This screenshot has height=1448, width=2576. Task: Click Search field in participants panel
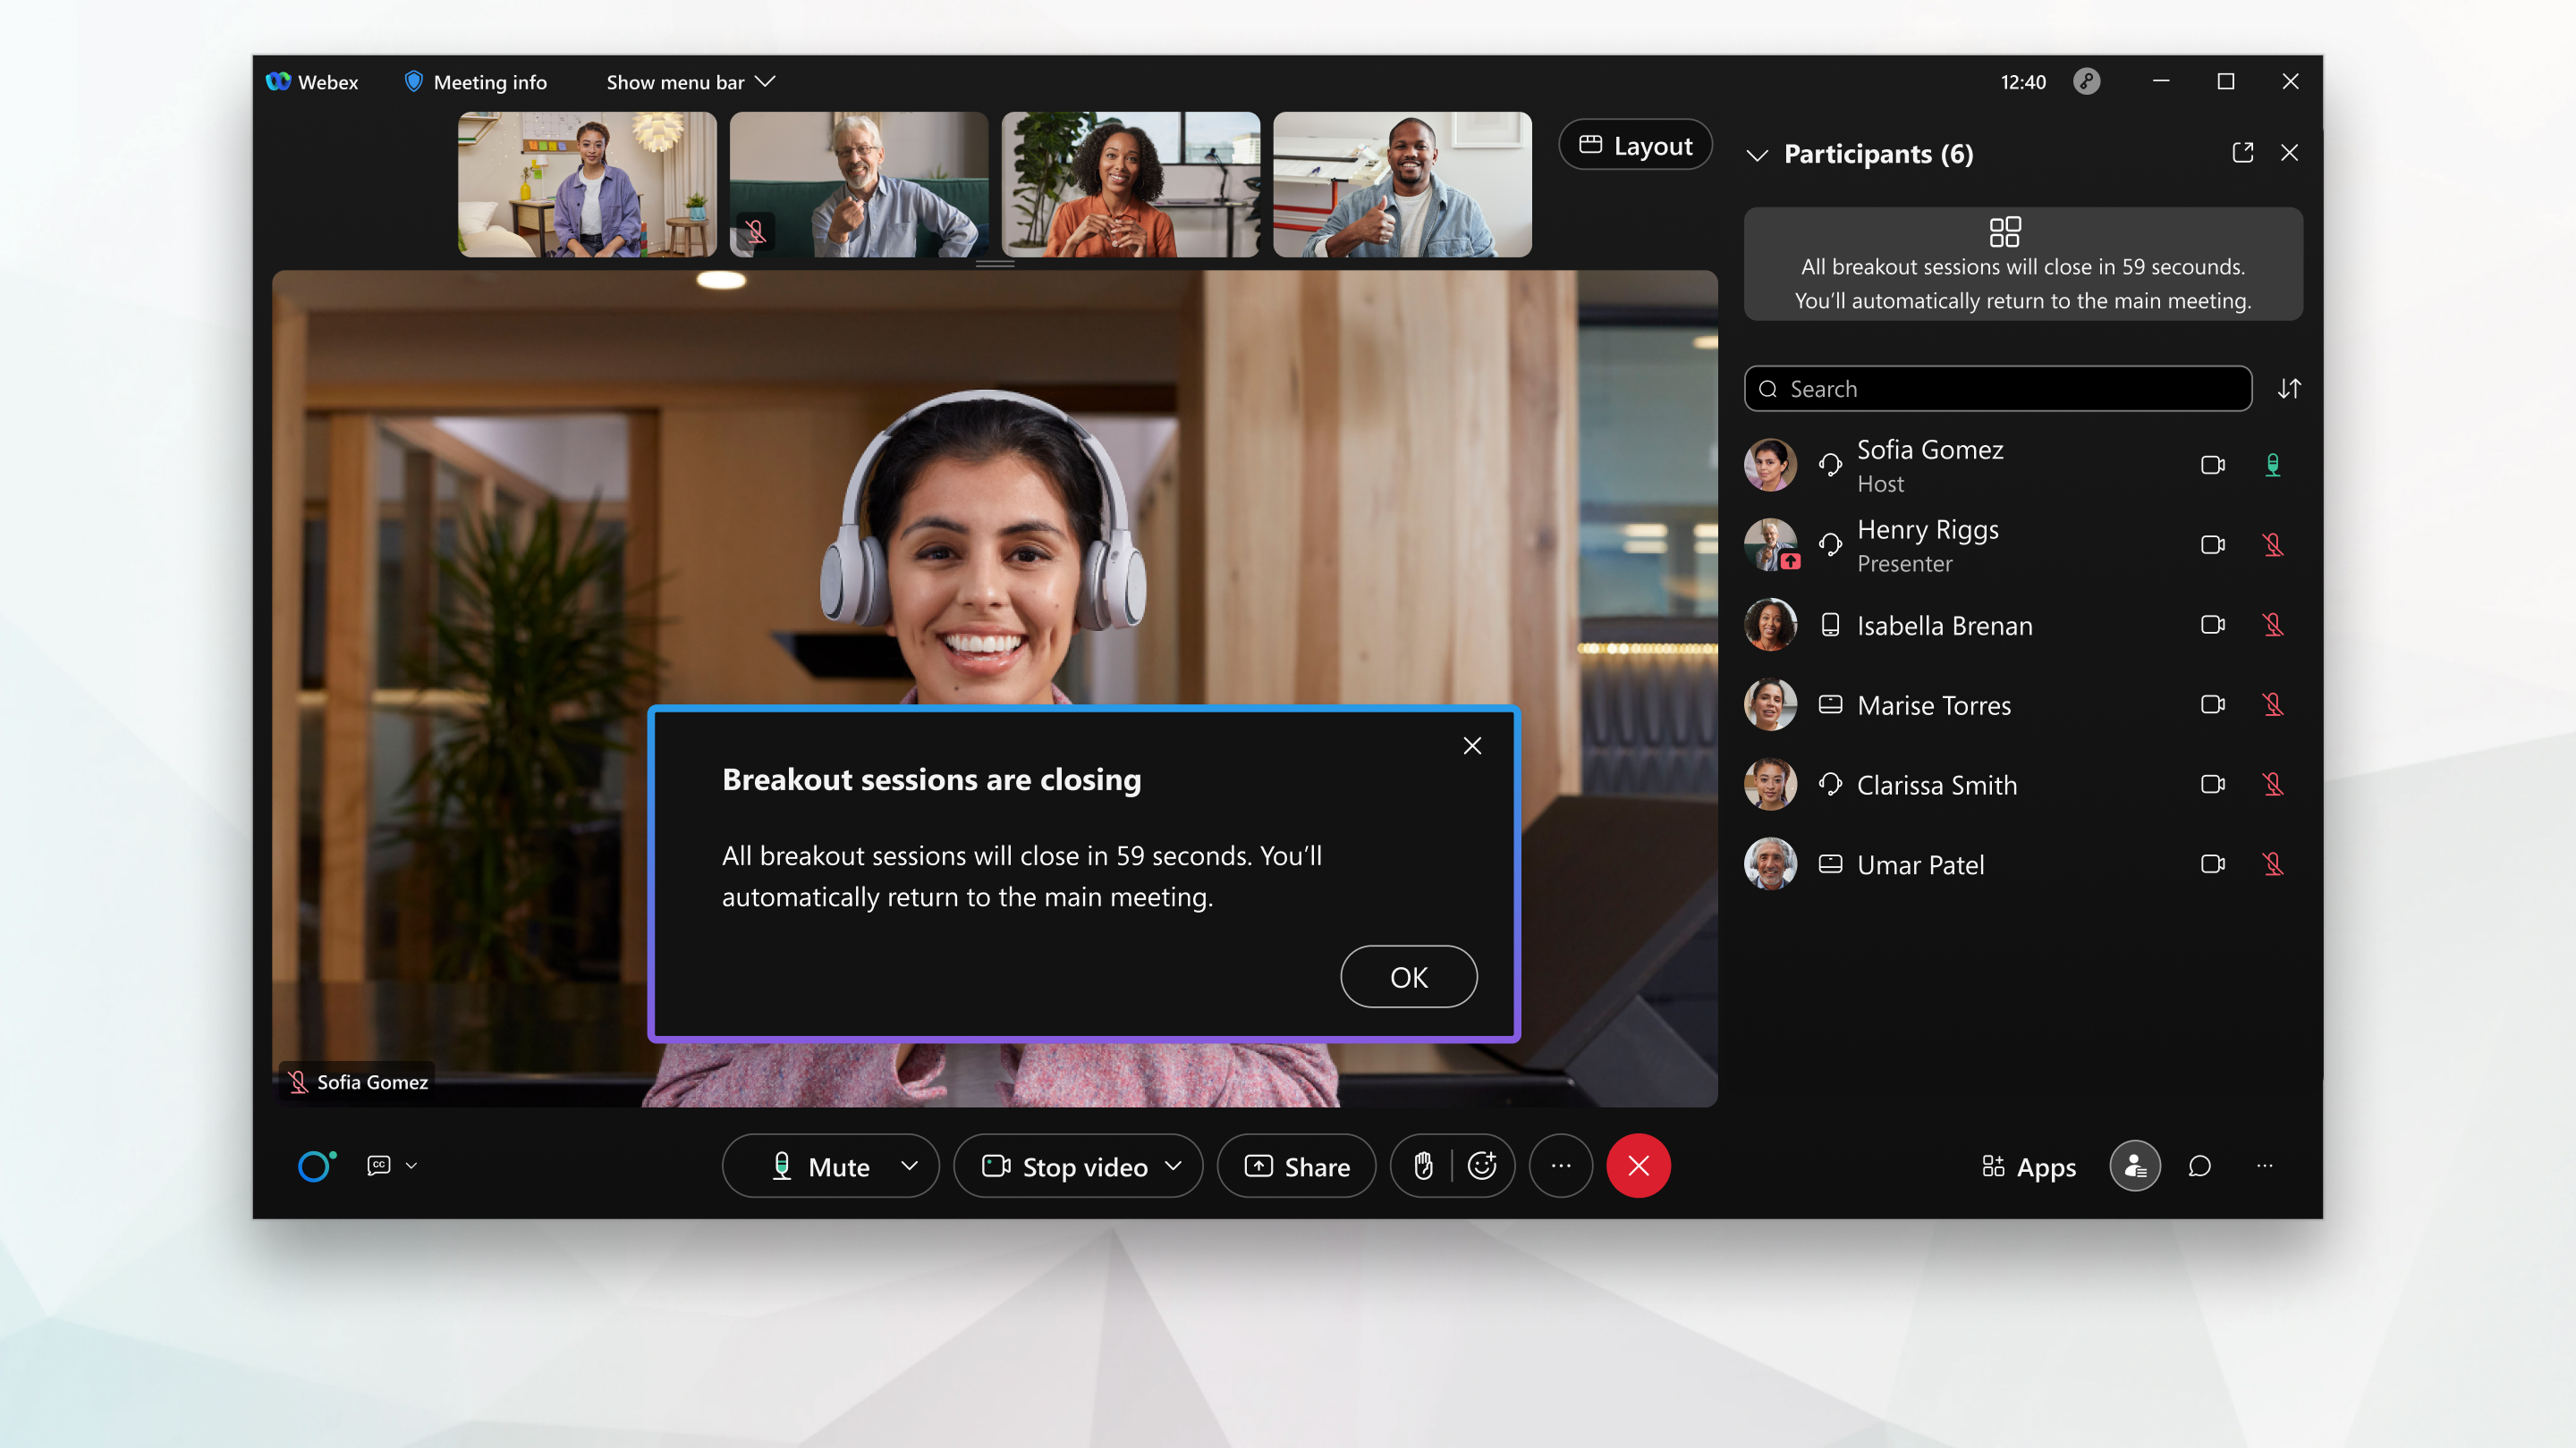[1999, 389]
